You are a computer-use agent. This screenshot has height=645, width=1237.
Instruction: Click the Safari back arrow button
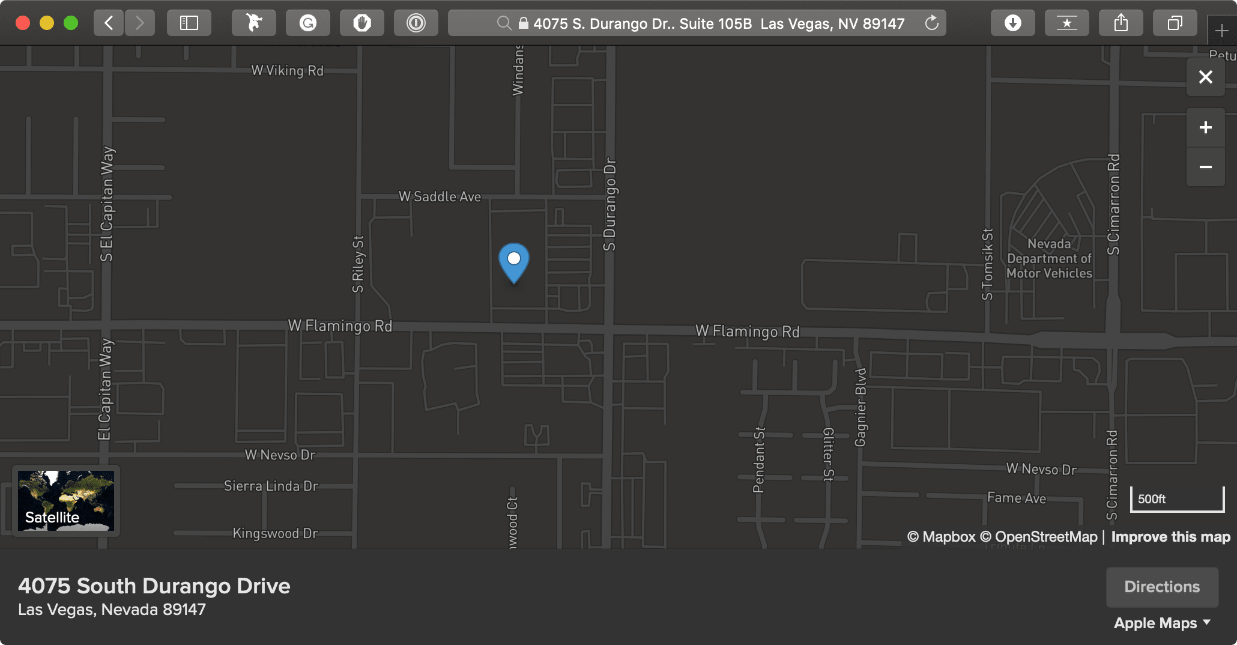(x=109, y=23)
